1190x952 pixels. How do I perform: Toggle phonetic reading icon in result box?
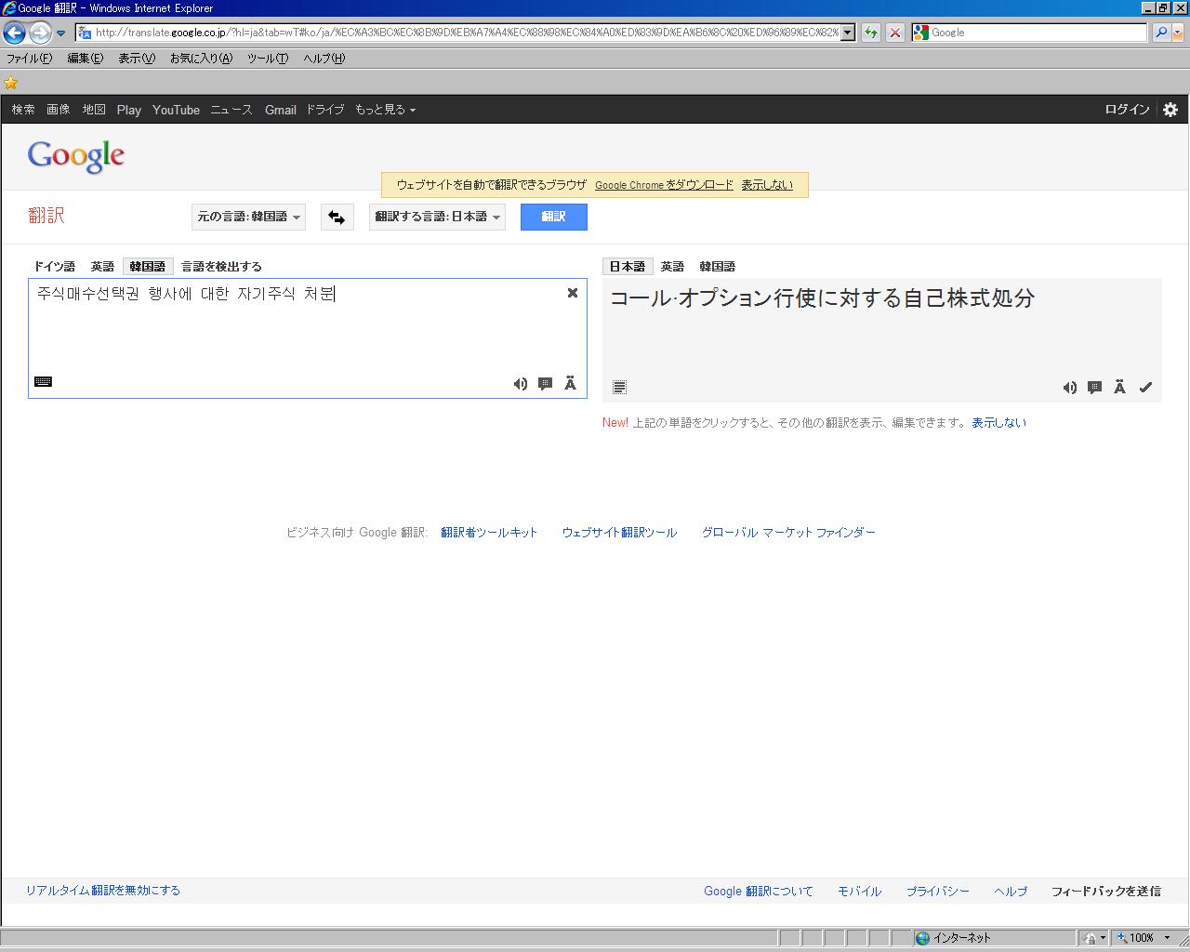(x=1119, y=387)
